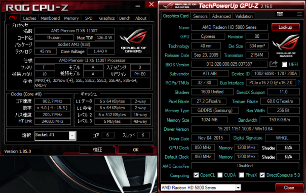
Task: Click the ROG logo in CPU-Z
Action: [x=133, y=40]
